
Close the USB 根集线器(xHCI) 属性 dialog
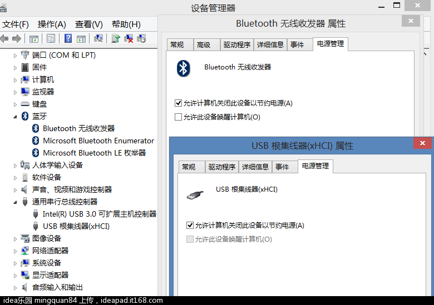point(422,143)
